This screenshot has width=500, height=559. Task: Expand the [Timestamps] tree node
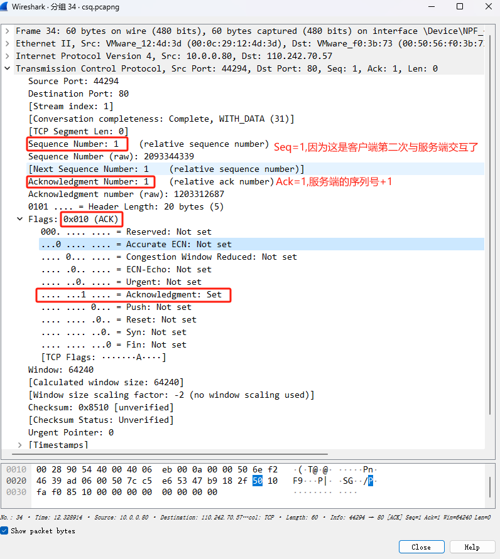(x=20, y=445)
